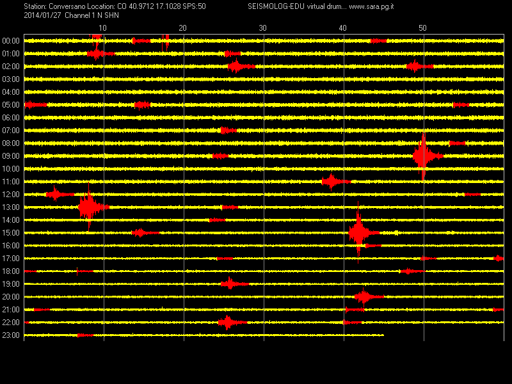Select the minute 30 axis label
Screen dimensions: 512x384
point(262,28)
